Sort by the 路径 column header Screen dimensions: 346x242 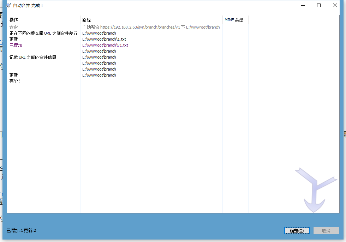pyautogui.click(x=151, y=20)
